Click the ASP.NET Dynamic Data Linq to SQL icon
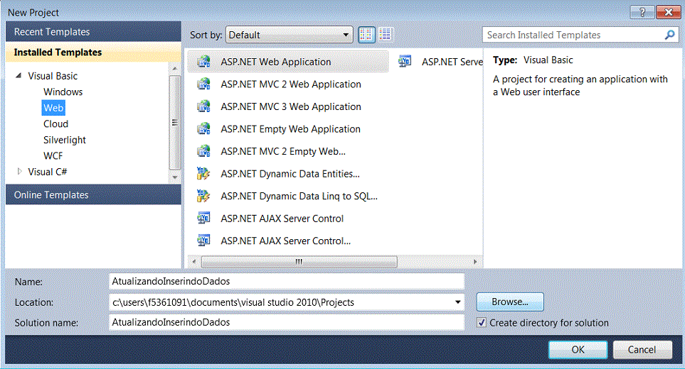 tap(204, 196)
